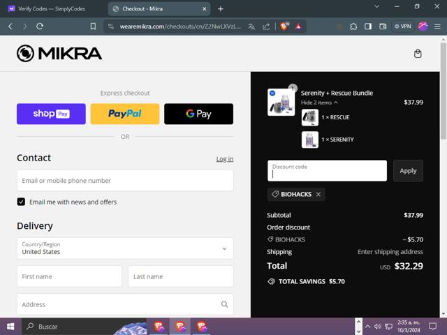Click the taskbar clock showing 2:35 a. m.

click(x=409, y=327)
